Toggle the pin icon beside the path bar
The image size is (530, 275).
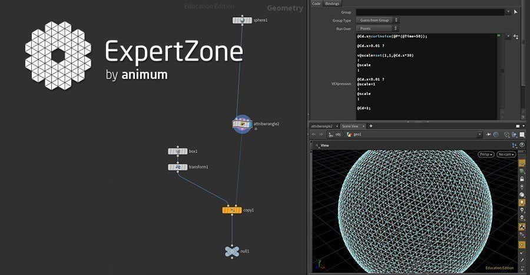pyautogui.click(x=488, y=134)
